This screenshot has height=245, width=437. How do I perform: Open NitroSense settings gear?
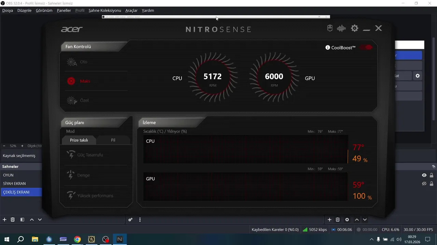(x=355, y=28)
